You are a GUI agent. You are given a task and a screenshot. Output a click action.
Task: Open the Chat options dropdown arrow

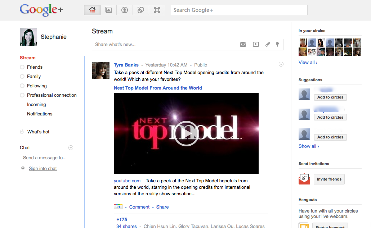pyautogui.click(x=71, y=148)
